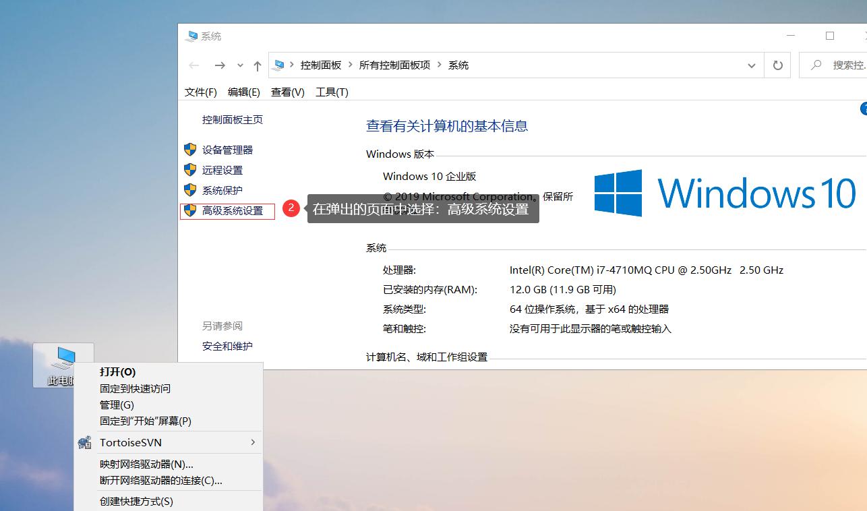The image size is (867, 511).
Task: Click the search magnifier icon
Action: [x=816, y=65]
